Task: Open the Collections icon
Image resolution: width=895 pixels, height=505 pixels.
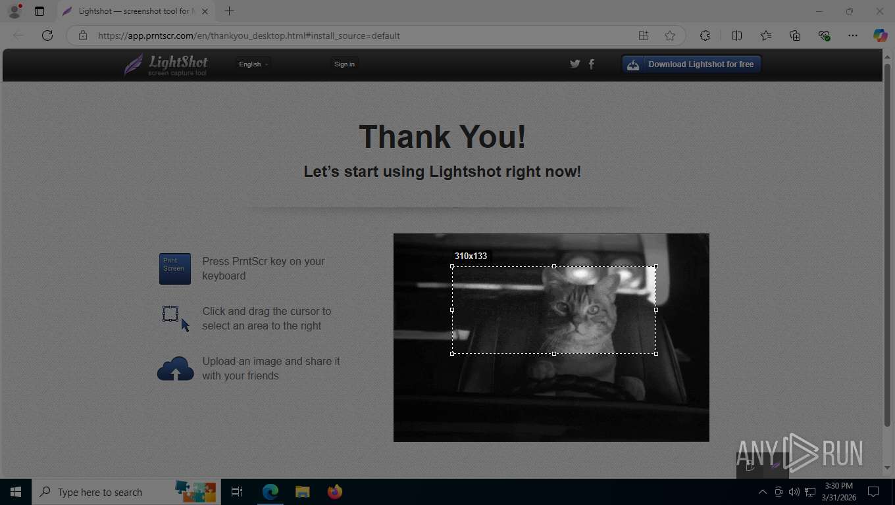Action: (795, 36)
